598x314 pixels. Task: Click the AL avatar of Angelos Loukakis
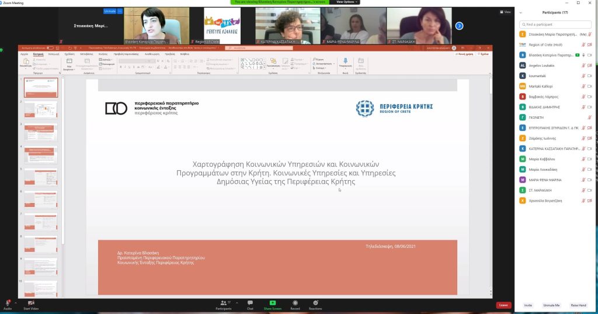523,65
